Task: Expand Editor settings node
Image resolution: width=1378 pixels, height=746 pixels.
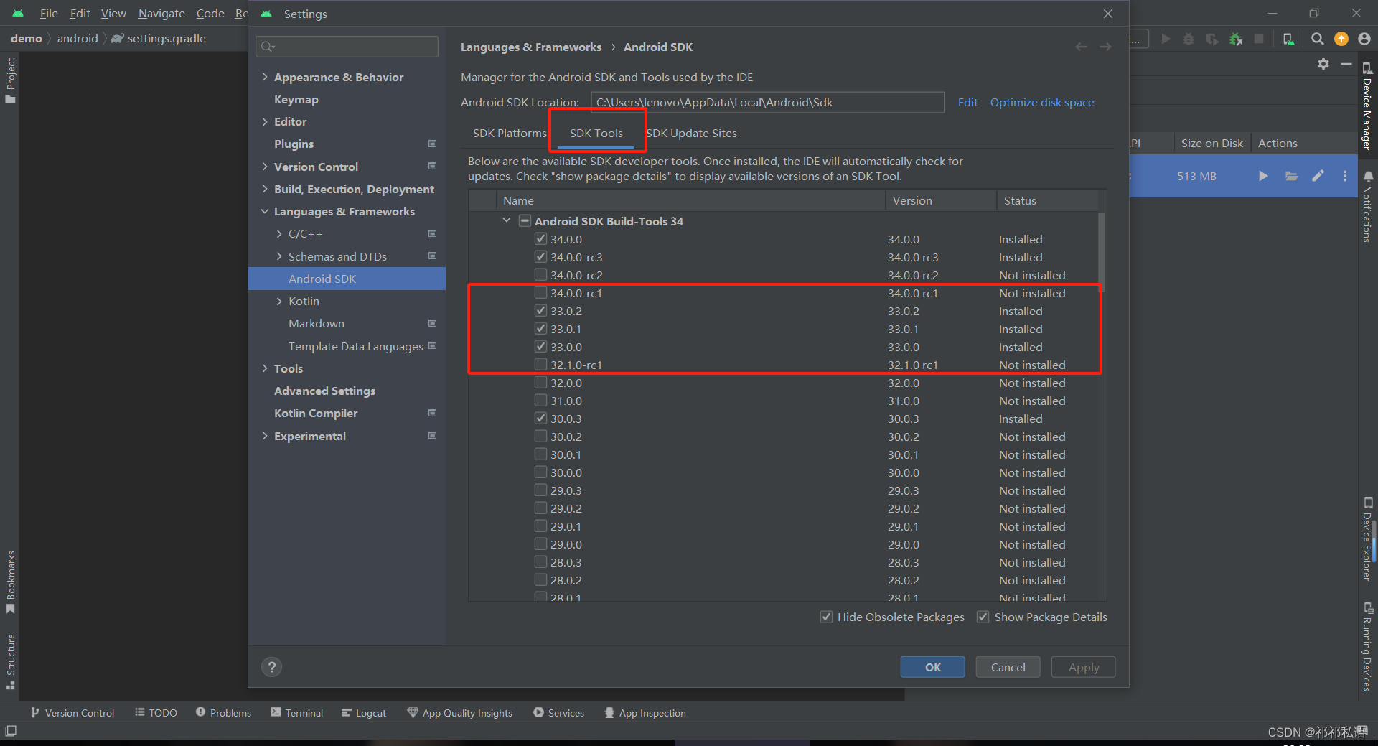Action: tap(265, 121)
